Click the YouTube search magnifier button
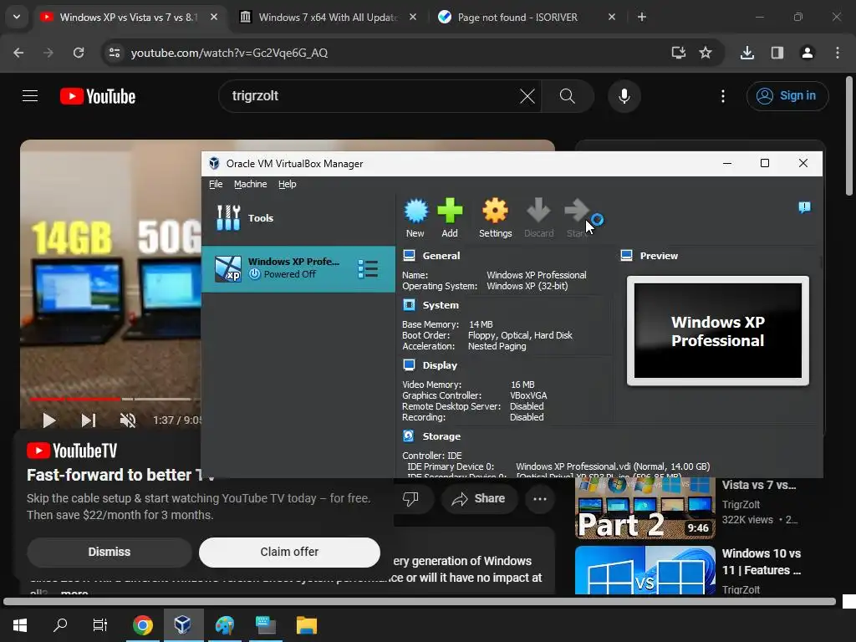Screen dimensions: 856x642 pos(568,96)
